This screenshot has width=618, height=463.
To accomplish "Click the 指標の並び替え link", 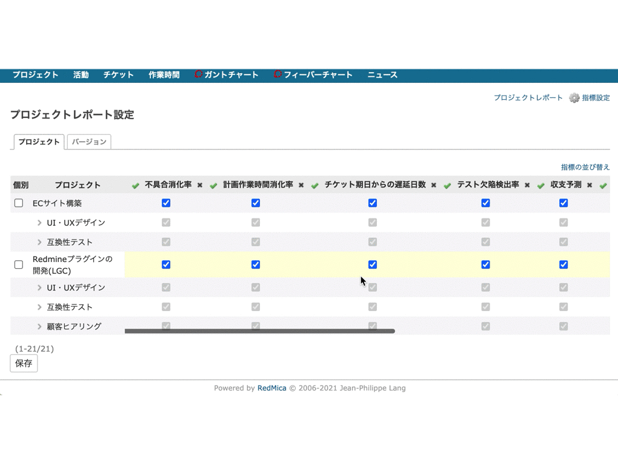I will pos(585,167).
